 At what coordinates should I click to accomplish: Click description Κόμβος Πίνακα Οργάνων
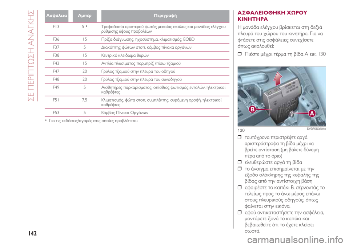click(125, 113)
